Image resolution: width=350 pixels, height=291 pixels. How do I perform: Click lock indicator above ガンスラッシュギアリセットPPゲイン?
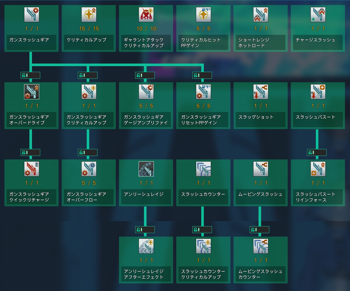point(202,75)
